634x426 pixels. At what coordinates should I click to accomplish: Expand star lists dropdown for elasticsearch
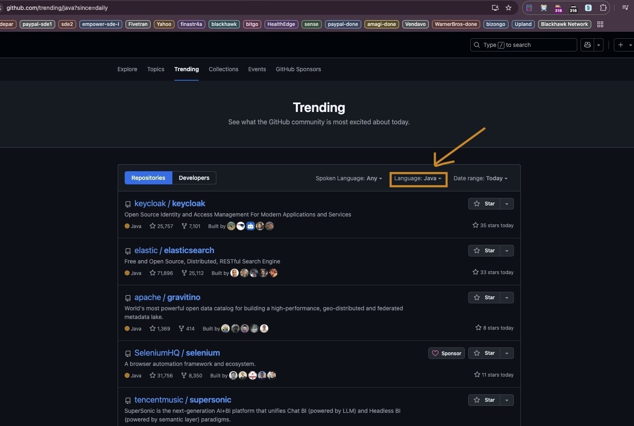point(507,251)
